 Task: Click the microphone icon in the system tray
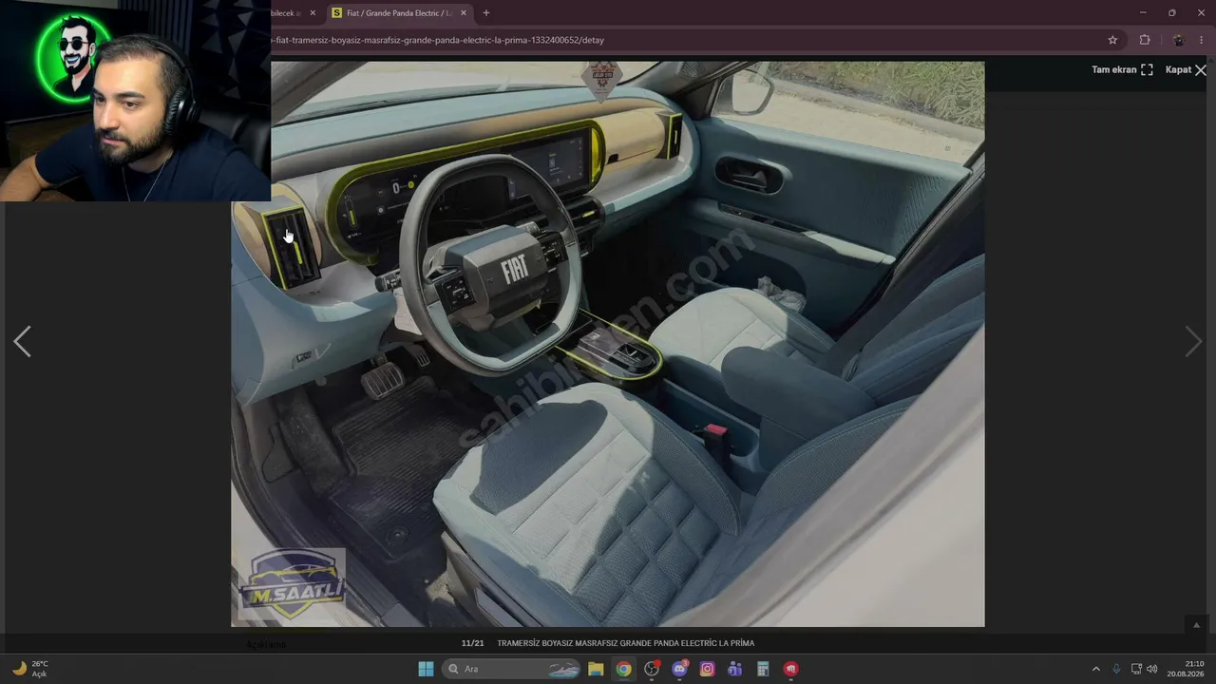point(1116,669)
